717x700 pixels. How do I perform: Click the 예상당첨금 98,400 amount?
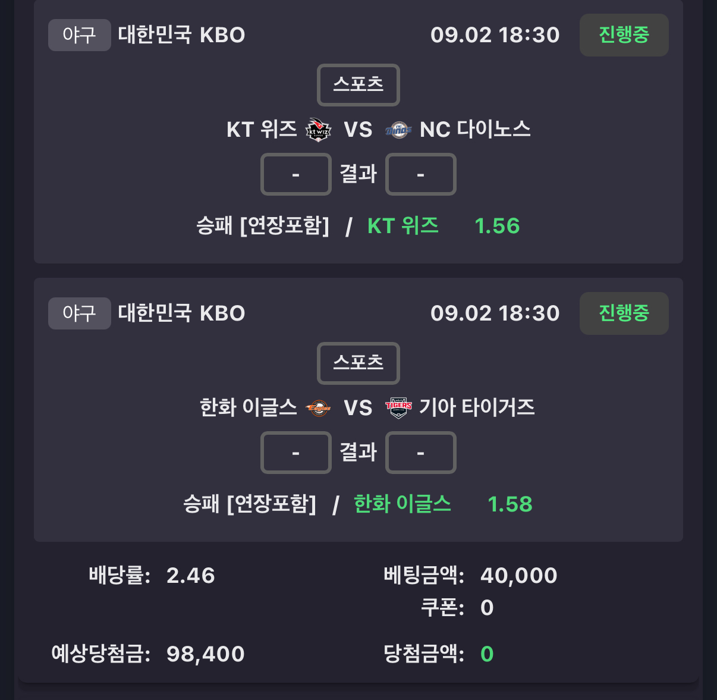[206, 654]
